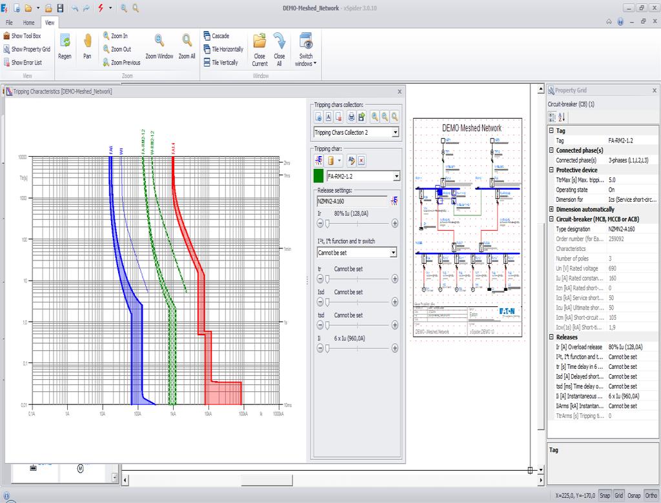This screenshot has width=661, height=503.
Task: Print the tripping chars collection
Action: pos(351,117)
